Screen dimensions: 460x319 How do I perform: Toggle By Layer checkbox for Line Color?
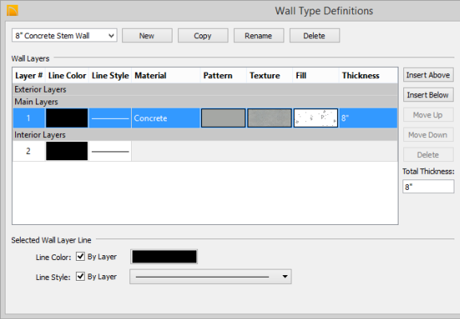point(80,256)
